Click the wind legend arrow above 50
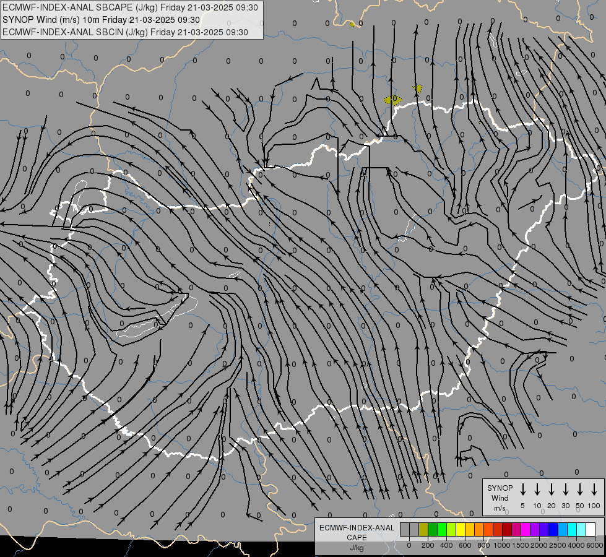 580,490
